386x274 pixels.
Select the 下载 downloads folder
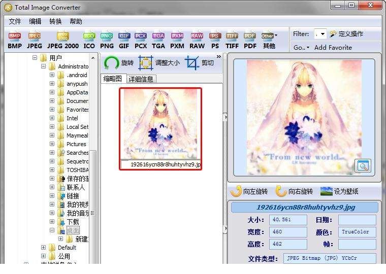[x=73, y=222]
